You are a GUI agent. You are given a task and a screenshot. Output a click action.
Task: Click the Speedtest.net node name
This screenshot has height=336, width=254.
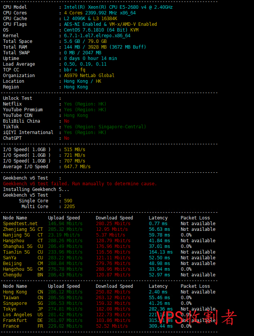(x=20, y=224)
